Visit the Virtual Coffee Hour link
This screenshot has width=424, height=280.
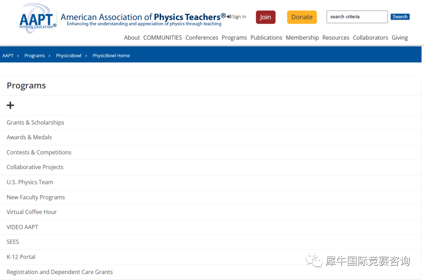[32, 212]
